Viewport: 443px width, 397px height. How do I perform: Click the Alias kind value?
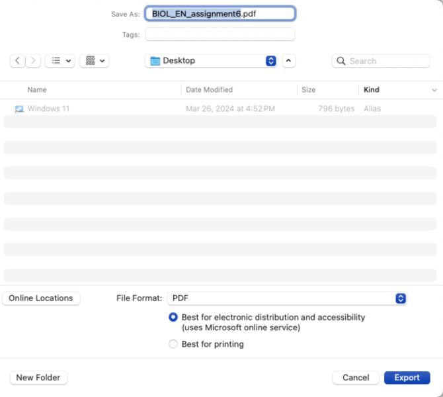(x=372, y=109)
